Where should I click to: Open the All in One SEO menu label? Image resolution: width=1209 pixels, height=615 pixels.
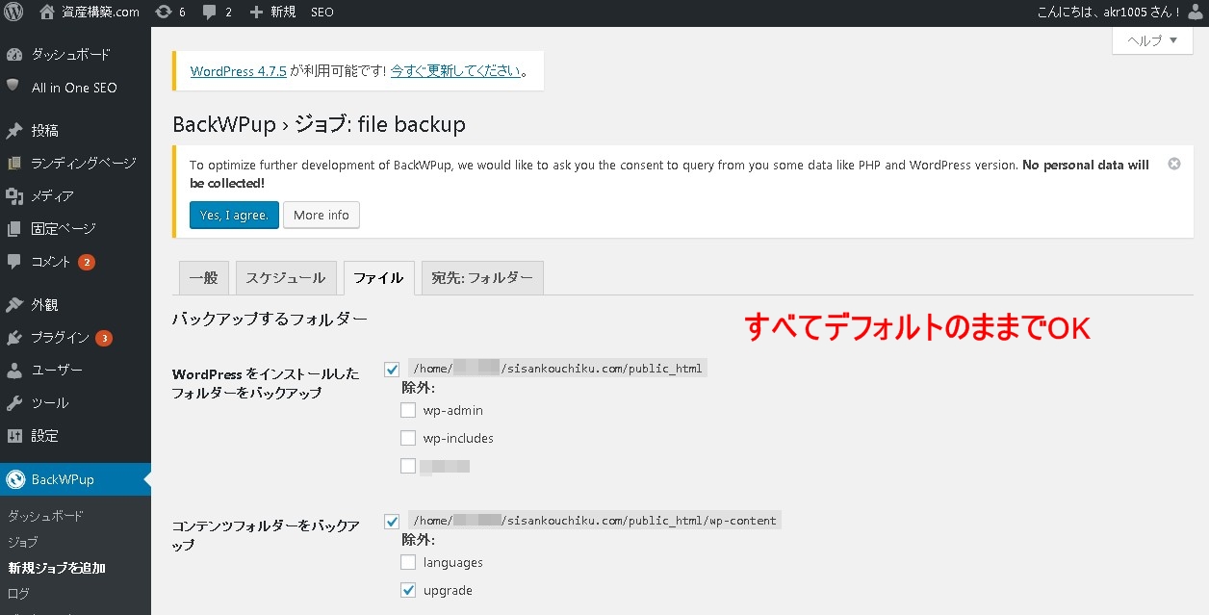point(74,88)
